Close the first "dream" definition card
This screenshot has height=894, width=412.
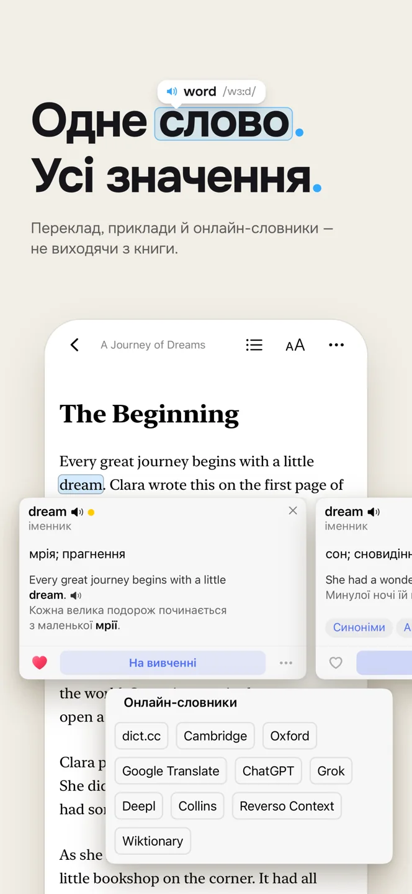293,510
